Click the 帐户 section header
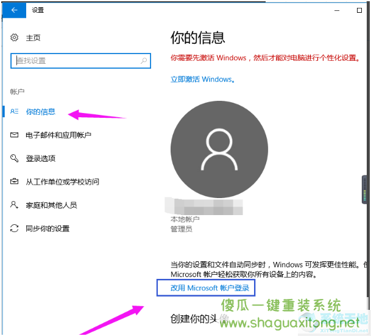The image size is (371, 336). pyautogui.click(x=17, y=92)
